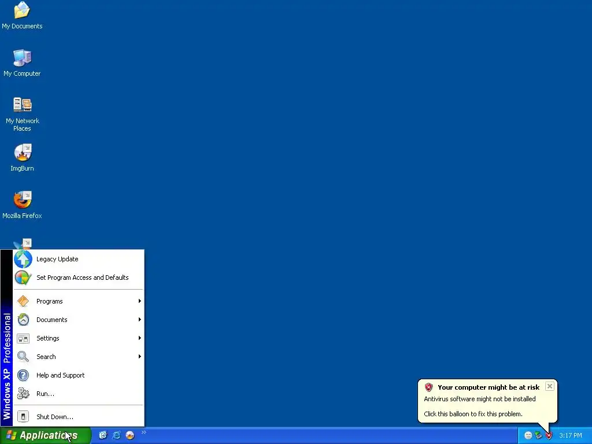Choose Shut Down... from Start menu
The height and width of the screenshot is (444, 592).
point(79,417)
